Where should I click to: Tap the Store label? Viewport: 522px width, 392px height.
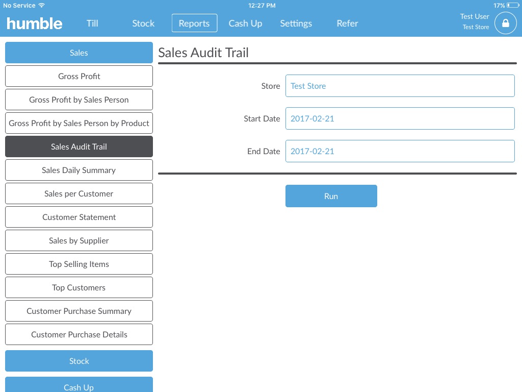(x=271, y=86)
